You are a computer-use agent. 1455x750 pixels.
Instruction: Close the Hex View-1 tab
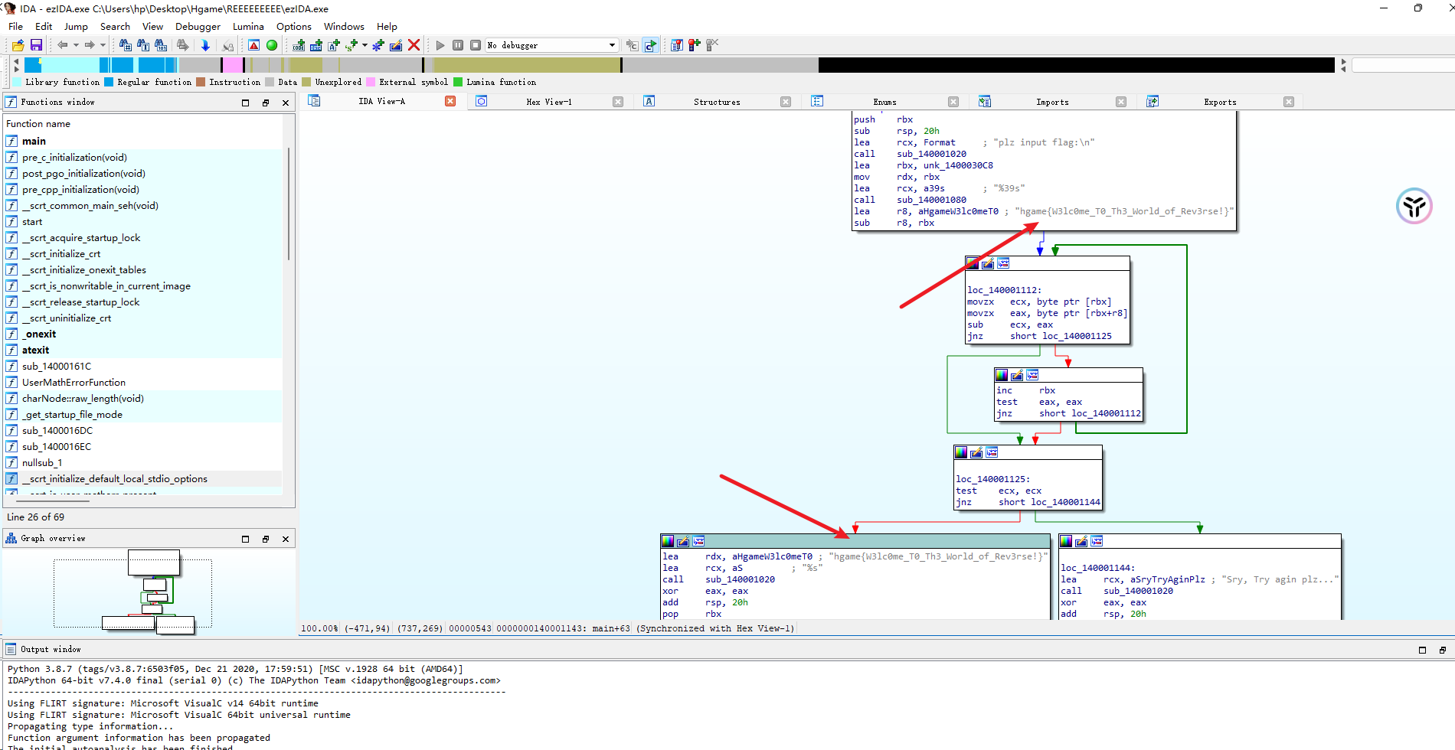(618, 102)
